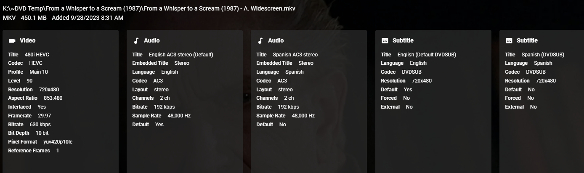The width and height of the screenshot is (584, 173).
Task: Click the Video card heading
Action: [27, 41]
